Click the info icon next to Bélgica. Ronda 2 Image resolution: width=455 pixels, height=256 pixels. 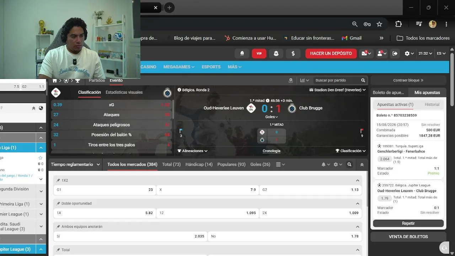[179, 90]
